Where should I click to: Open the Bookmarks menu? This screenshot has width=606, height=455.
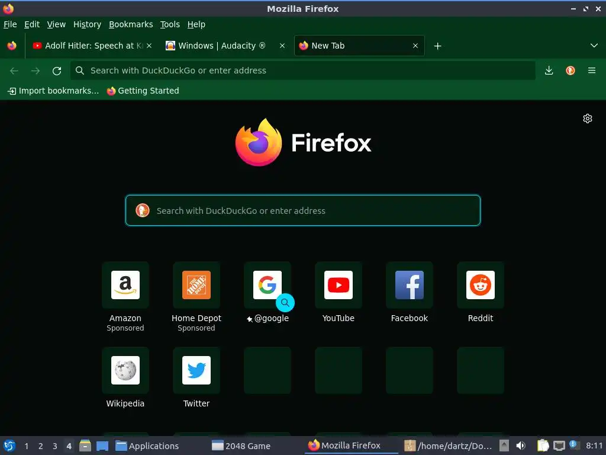pyautogui.click(x=131, y=24)
